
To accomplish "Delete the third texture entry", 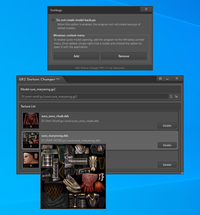I will coord(167,165).
